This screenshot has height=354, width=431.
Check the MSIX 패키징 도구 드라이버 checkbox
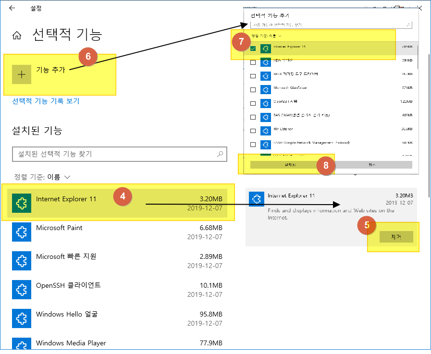253,76
